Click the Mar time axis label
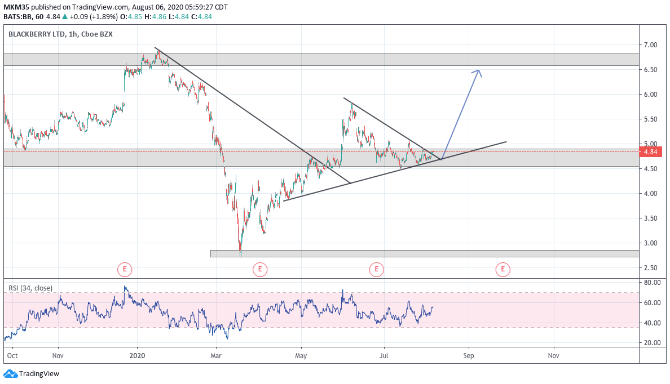The image size is (670, 384). (x=216, y=355)
